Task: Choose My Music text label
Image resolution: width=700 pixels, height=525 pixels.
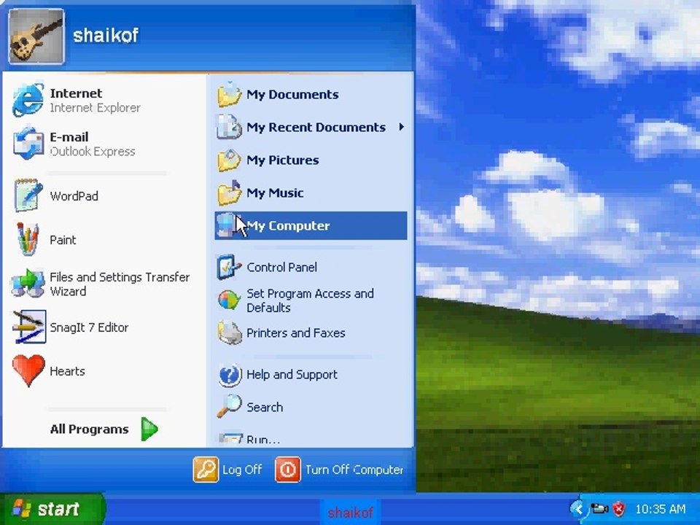Action: pyautogui.click(x=275, y=192)
